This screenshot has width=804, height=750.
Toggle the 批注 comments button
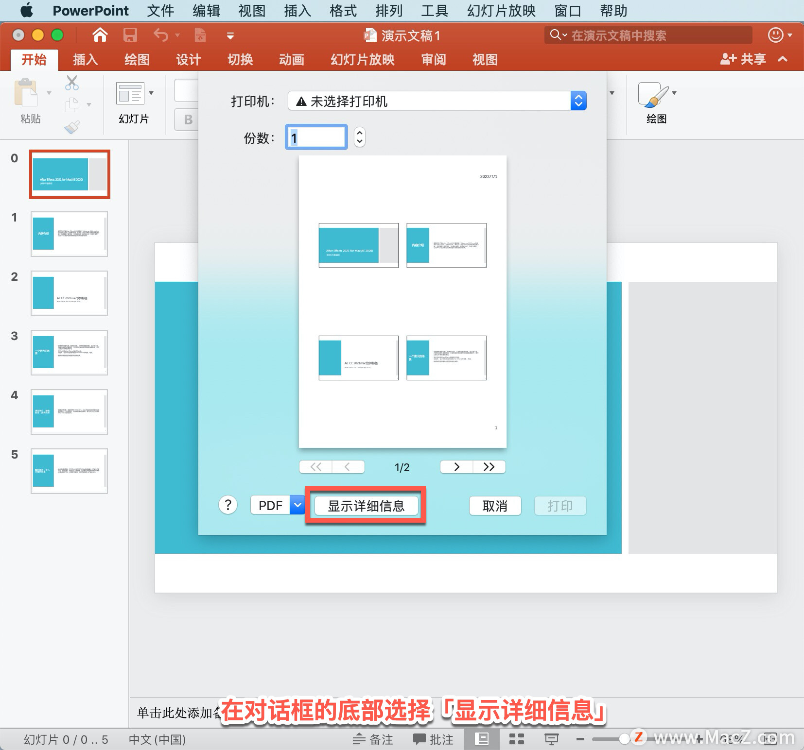[433, 739]
